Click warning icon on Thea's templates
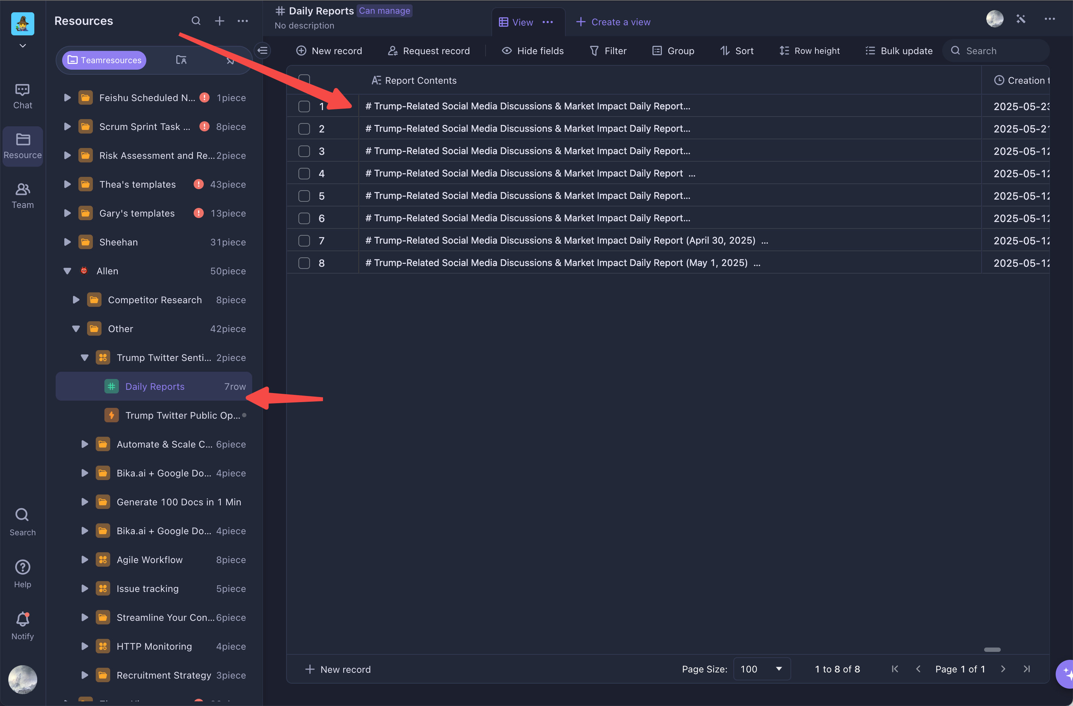The height and width of the screenshot is (706, 1073). [198, 184]
